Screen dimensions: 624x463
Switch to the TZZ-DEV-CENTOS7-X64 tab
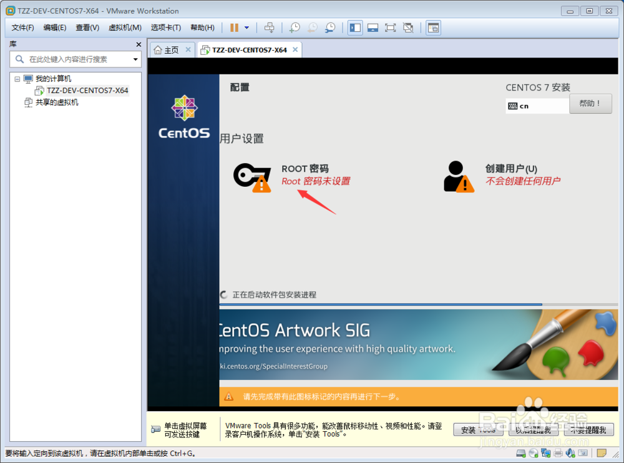[249, 50]
